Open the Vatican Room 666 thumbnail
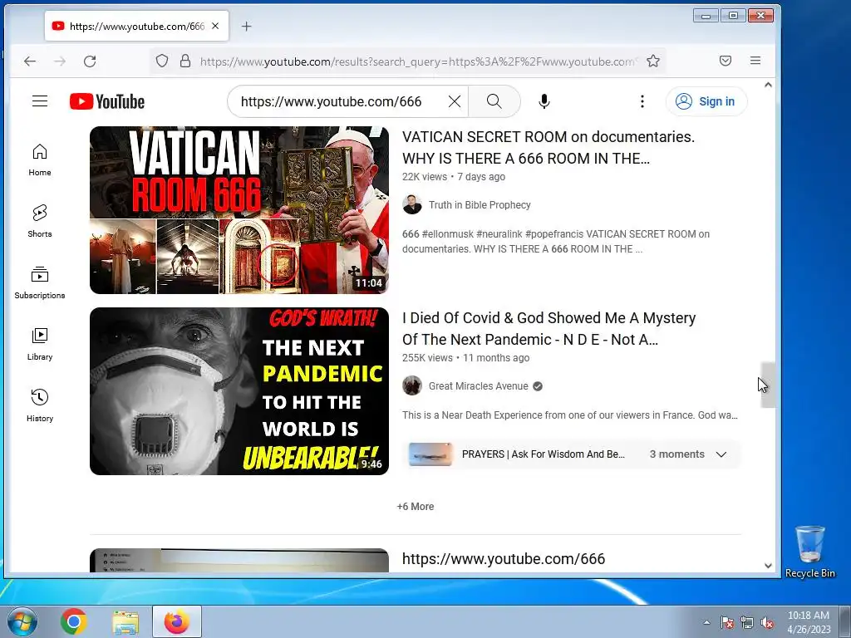The width and height of the screenshot is (851, 638). [239, 210]
